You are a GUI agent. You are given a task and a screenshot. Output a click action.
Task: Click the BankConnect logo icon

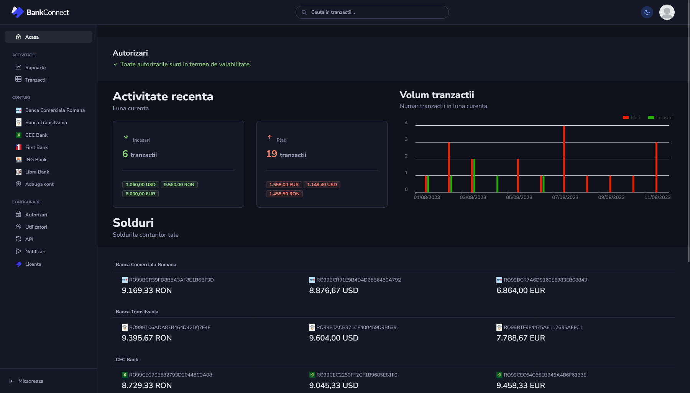point(18,12)
